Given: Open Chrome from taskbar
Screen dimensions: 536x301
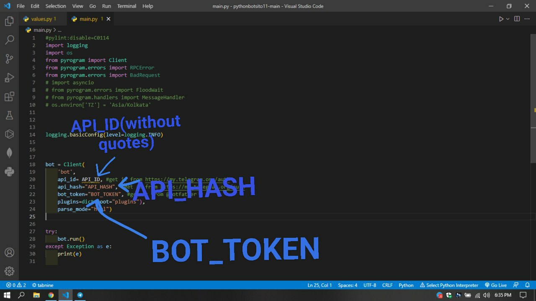Looking at the screenshot, I should pos(51,295).
